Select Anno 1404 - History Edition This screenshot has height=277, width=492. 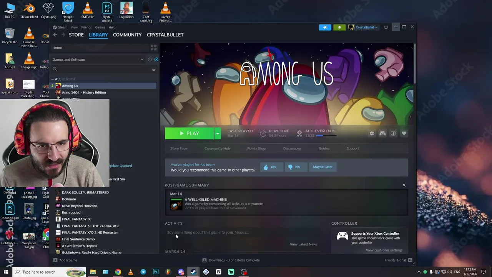pyautogui.click(x=84, y=92)
